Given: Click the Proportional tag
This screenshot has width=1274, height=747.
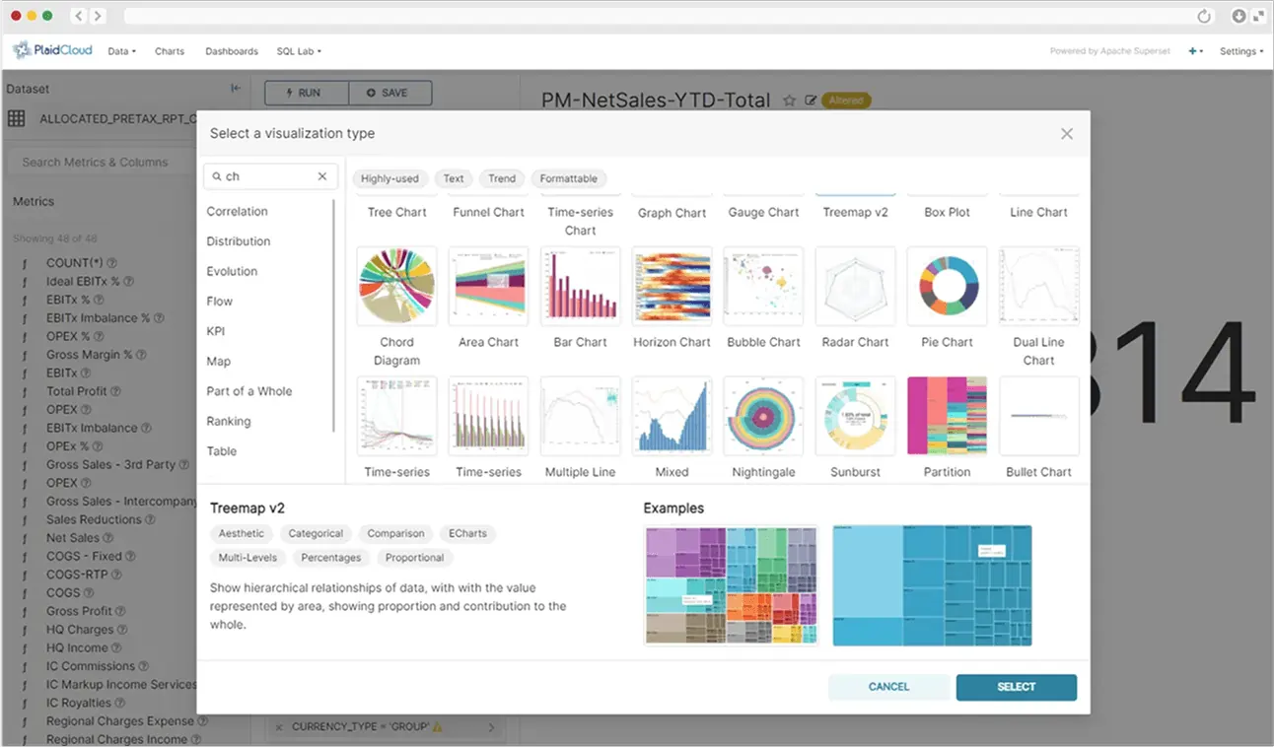Looking at the screenshot, I should pos(414,558).
